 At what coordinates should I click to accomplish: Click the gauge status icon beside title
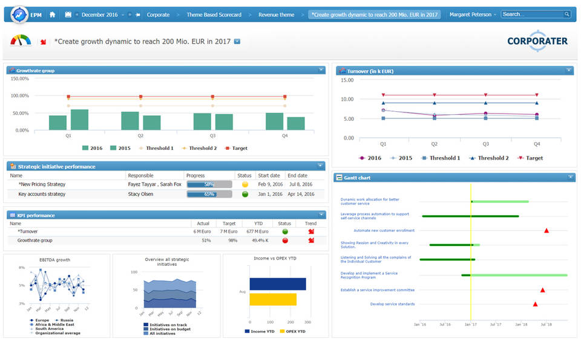coord(21,41)
